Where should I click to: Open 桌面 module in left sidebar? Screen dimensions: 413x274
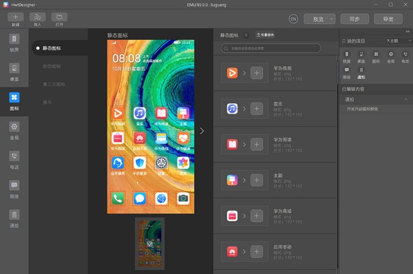14,72
